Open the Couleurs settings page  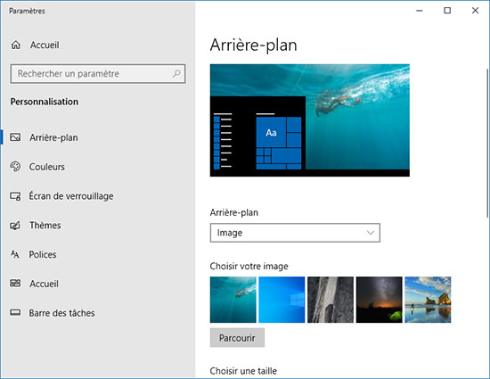(x=47, y=167)
